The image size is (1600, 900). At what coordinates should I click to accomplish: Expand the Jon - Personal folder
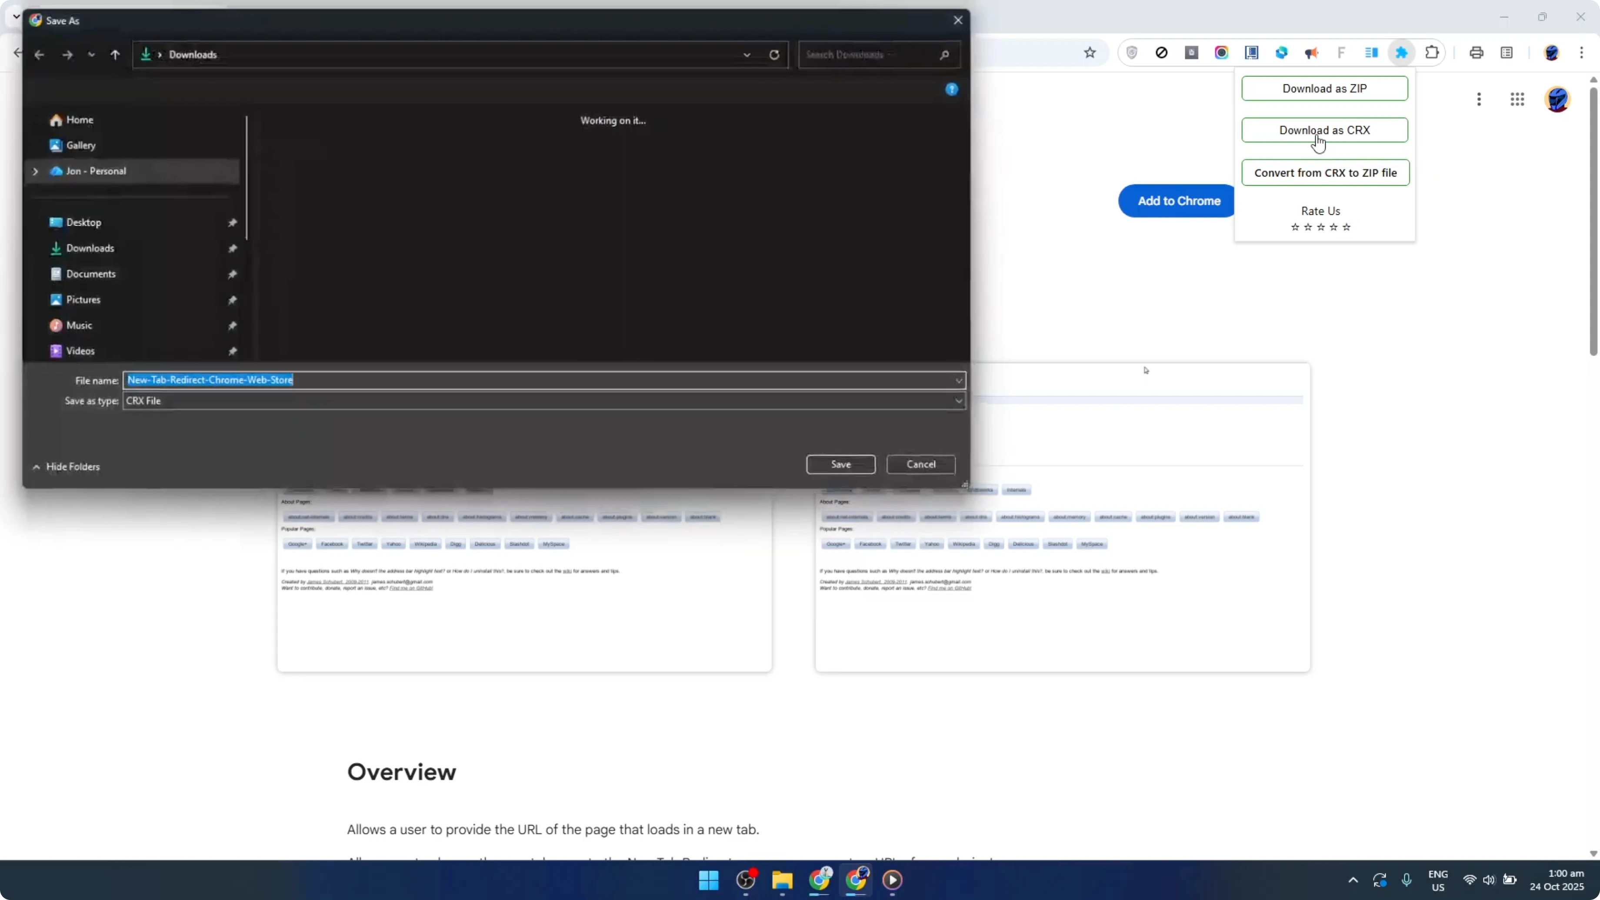(x=35, y=171)
